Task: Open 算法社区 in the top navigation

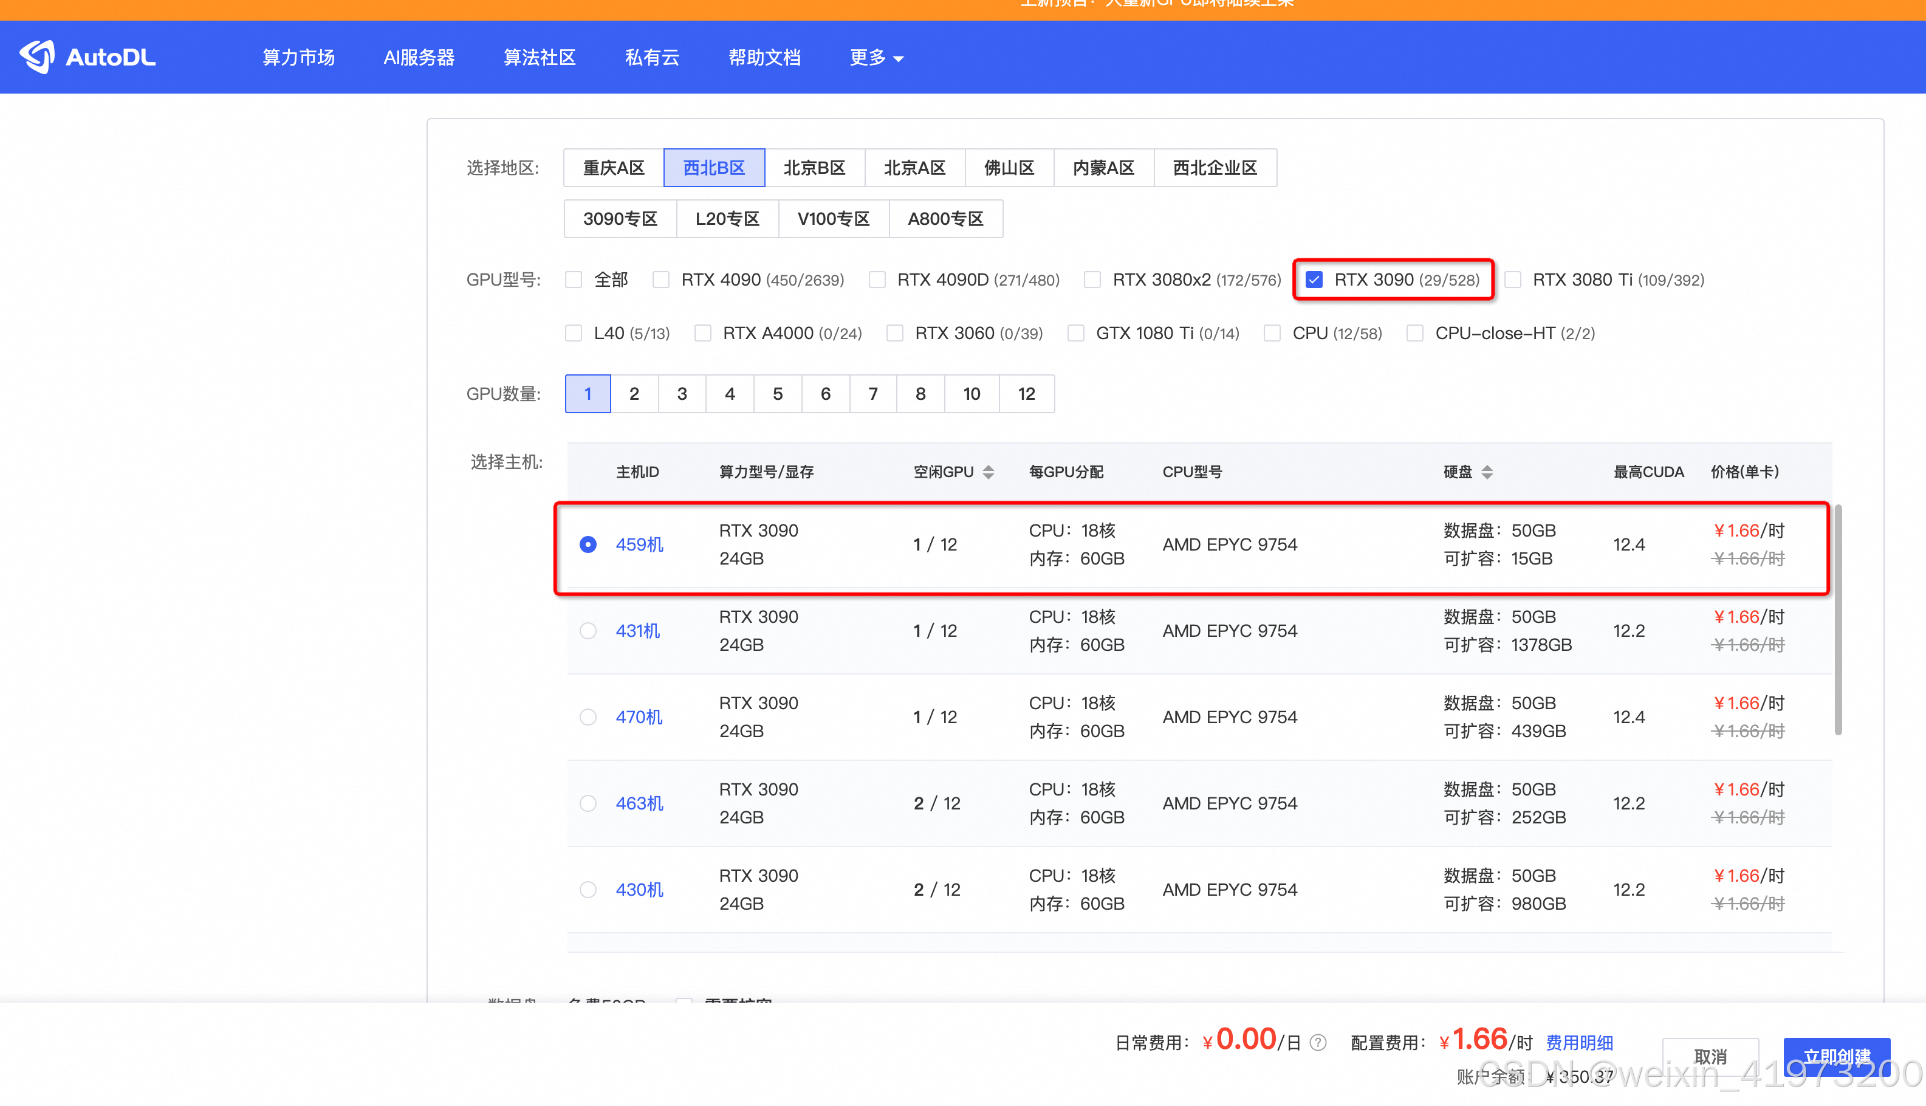Action: click(x=540, y=58)
